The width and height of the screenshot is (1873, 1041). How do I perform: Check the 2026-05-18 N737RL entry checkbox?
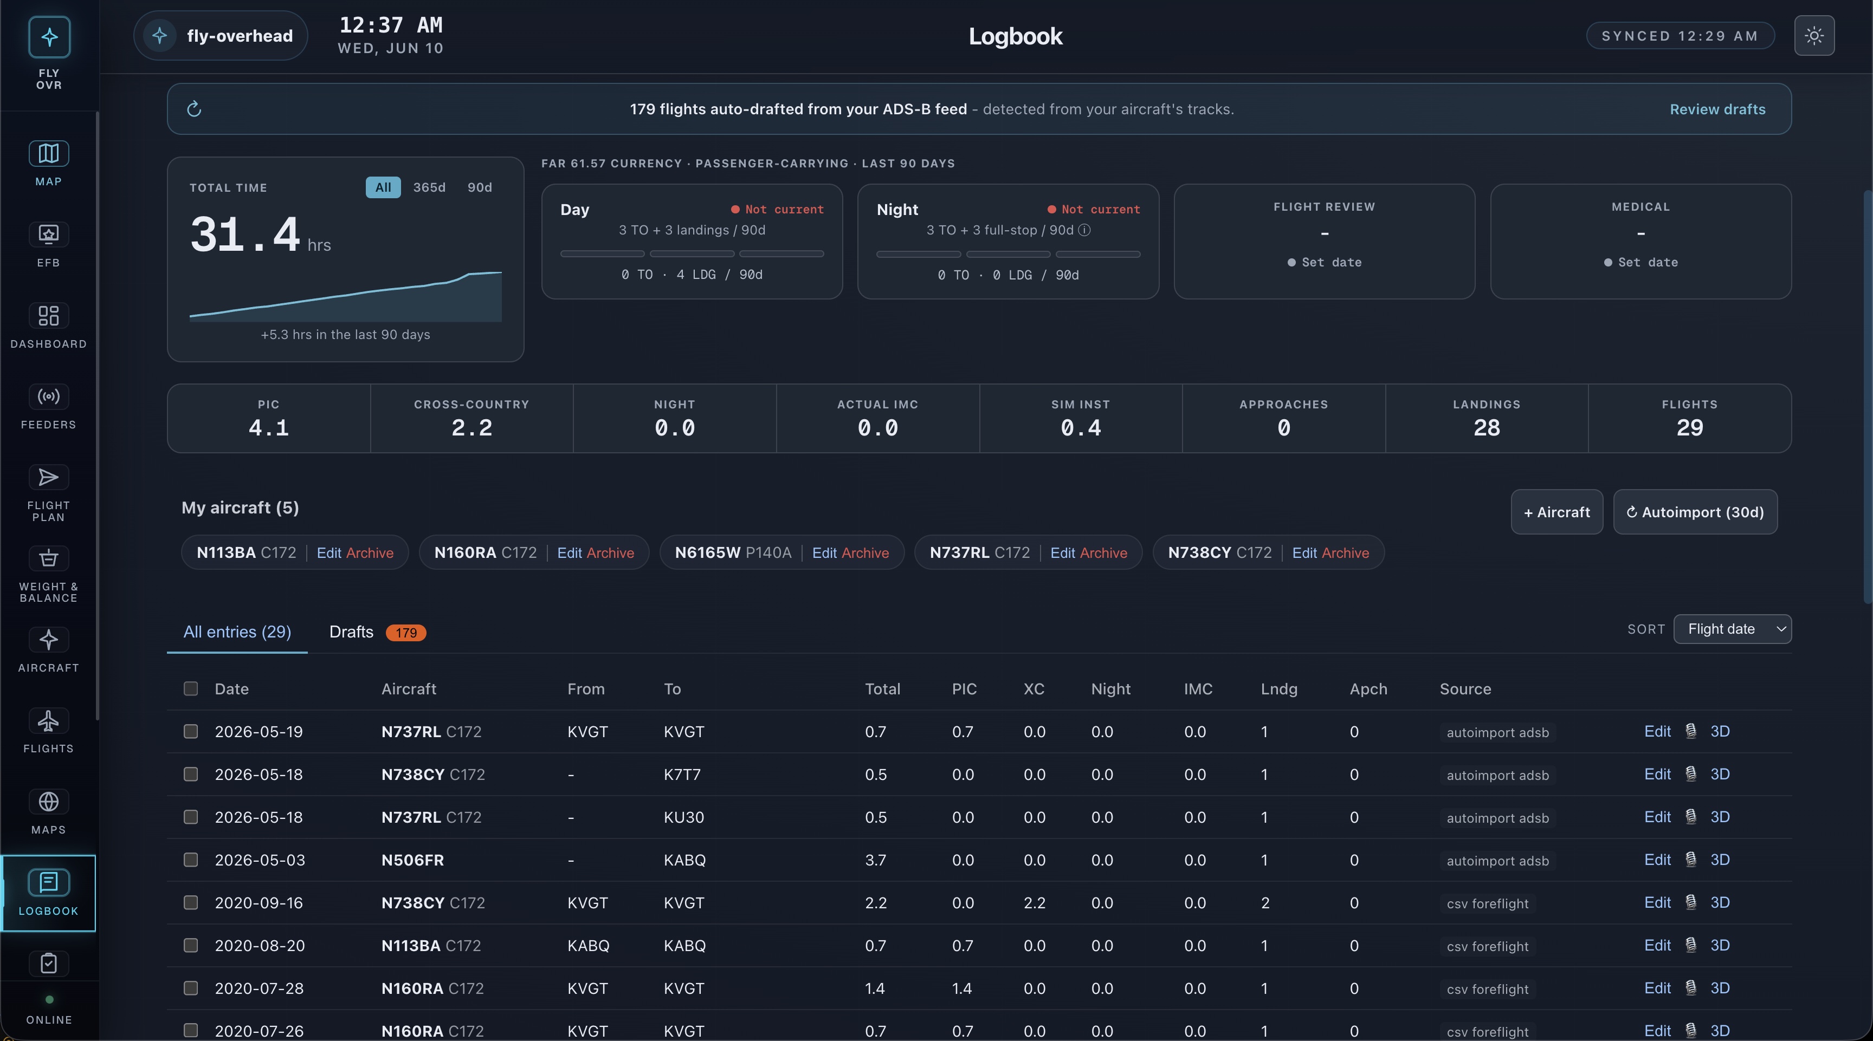point(191,817)
